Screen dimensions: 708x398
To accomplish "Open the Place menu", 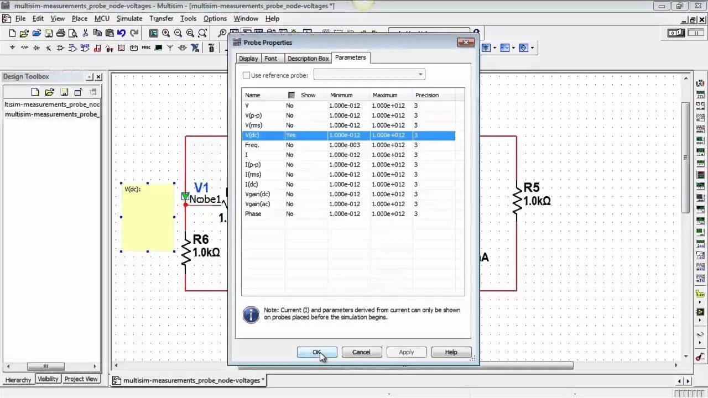I will (80, 18).
